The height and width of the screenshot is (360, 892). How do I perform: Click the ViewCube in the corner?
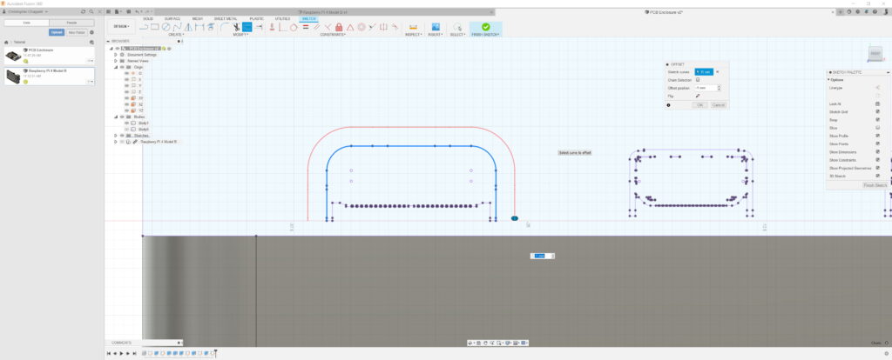click(875, 54)
